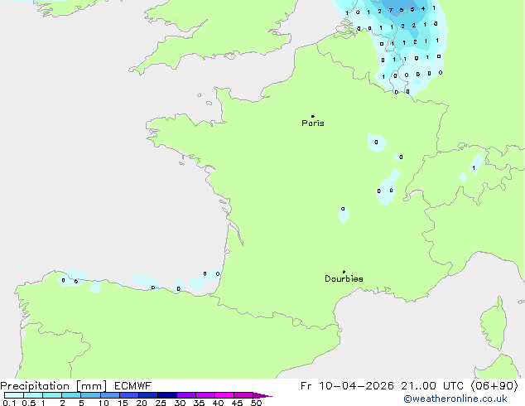The width and height of the screenshot is (525, 406).
Task: Click the 2 legend scale label
Action: [62, 403]
